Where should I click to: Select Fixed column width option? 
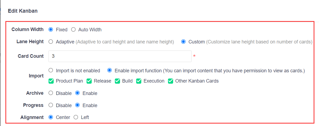(51, 30)
